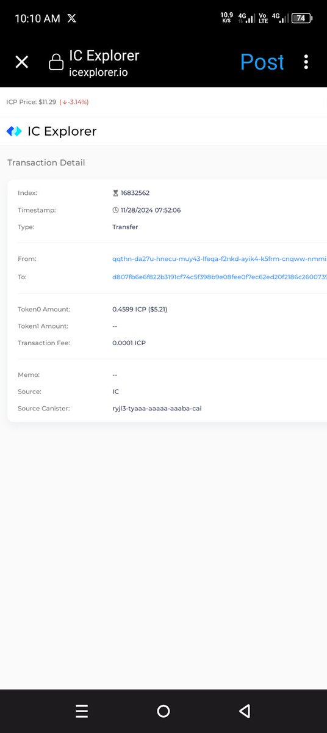Select the 0.0001 ICP transaction fee
This screenshot has width=327, height=733.
tap(129, 343)
